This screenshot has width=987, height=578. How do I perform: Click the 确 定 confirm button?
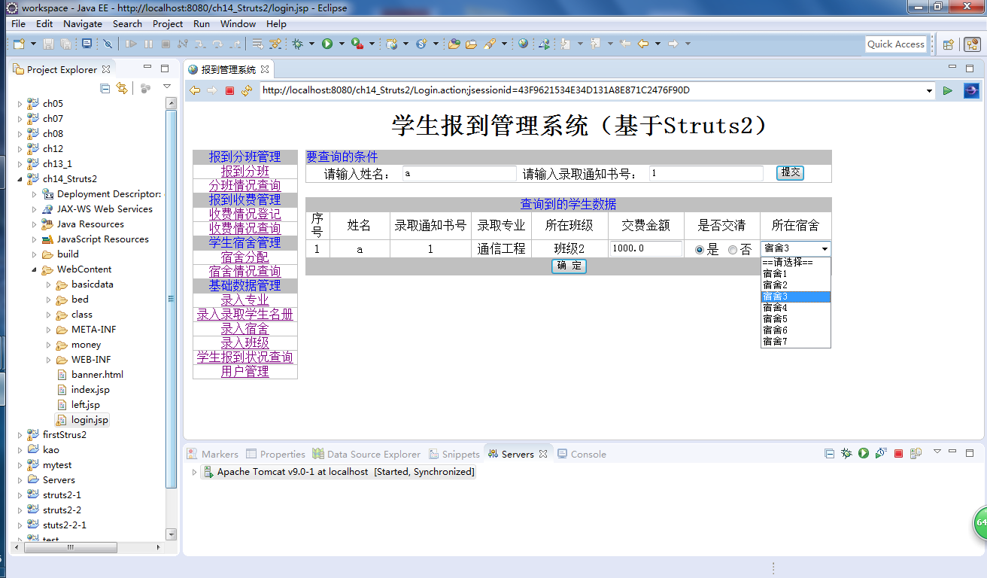click(x=569, y=266)
